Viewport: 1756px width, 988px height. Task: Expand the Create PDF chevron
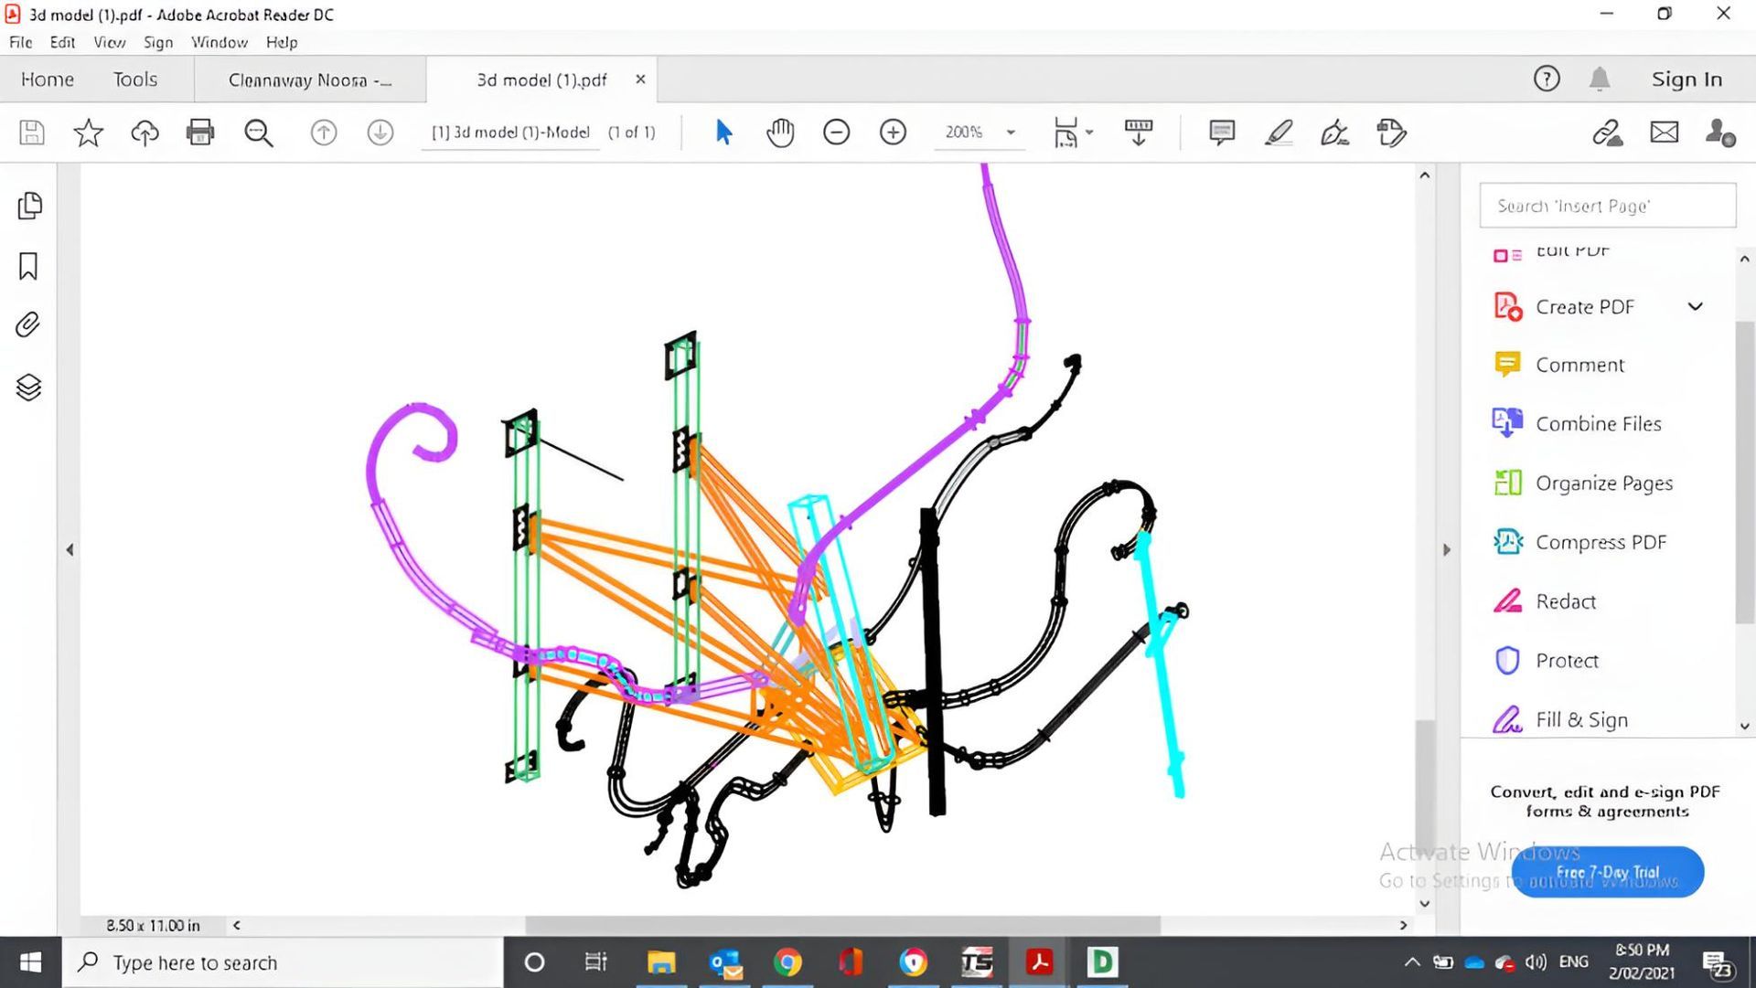click(x=1695, y=307)
